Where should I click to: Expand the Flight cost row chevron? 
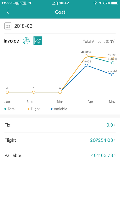coord(115,140)
